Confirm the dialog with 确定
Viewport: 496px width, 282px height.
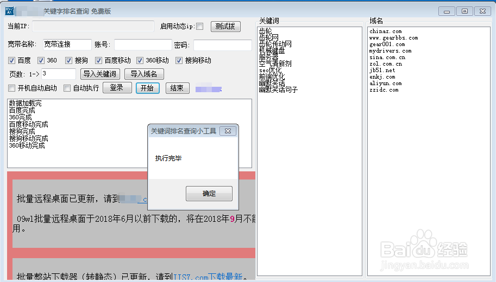(x=209, y=194)
